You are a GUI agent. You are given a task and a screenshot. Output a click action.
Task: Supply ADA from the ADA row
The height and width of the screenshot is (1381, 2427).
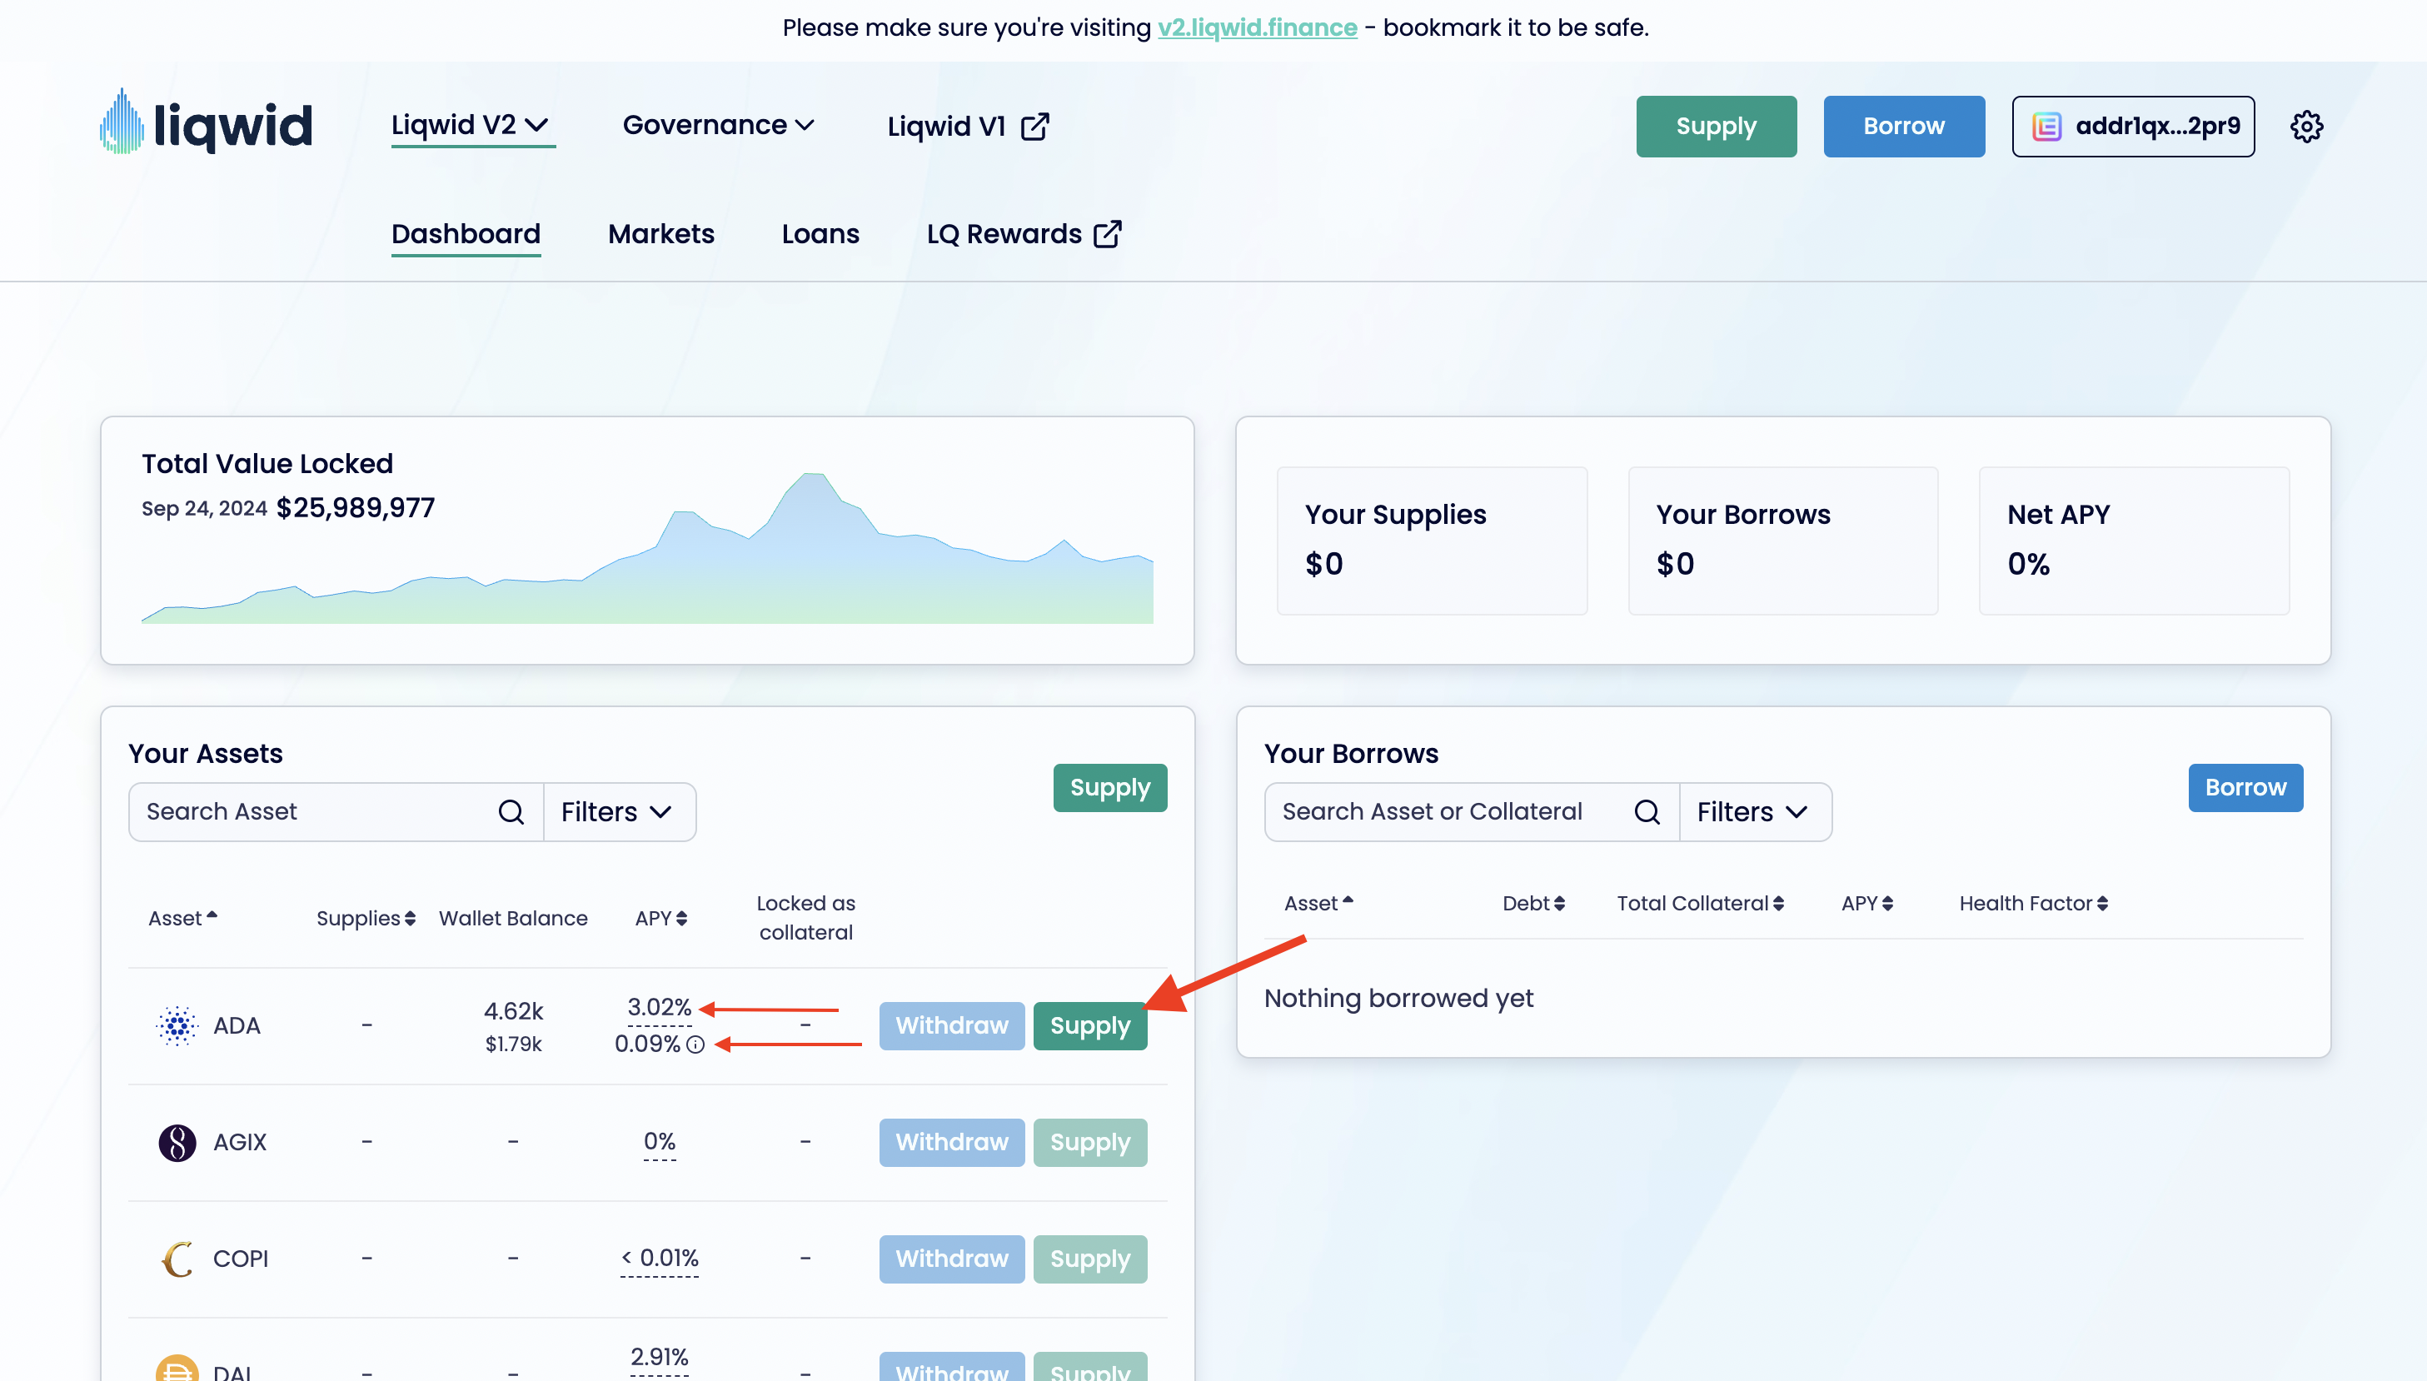click(x=1089, y=1025)
